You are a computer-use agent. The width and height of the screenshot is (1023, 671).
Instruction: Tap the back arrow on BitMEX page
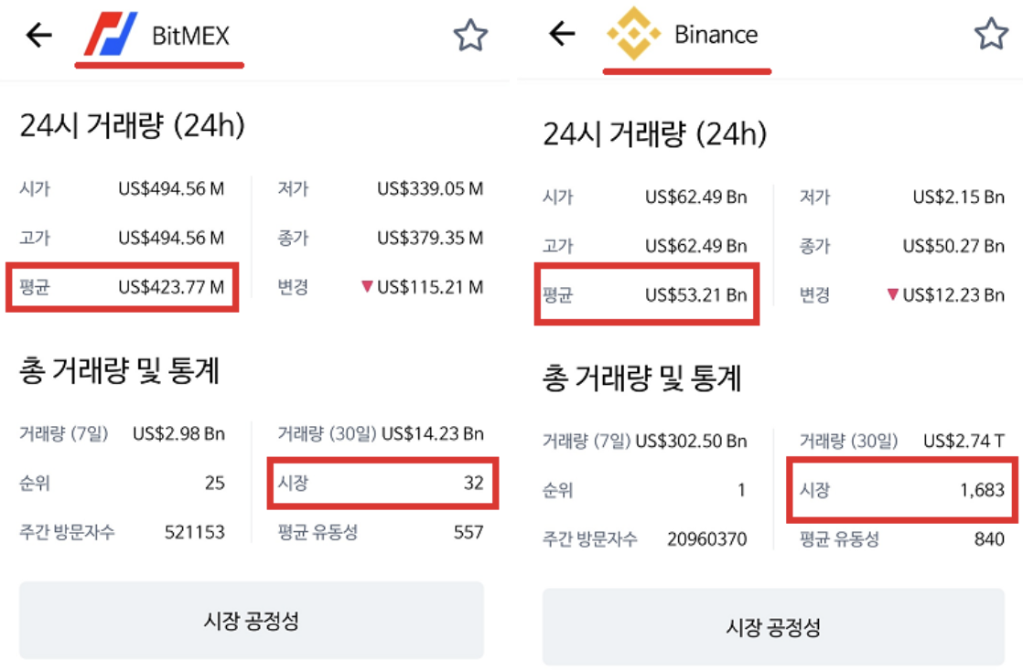[39, 36]
